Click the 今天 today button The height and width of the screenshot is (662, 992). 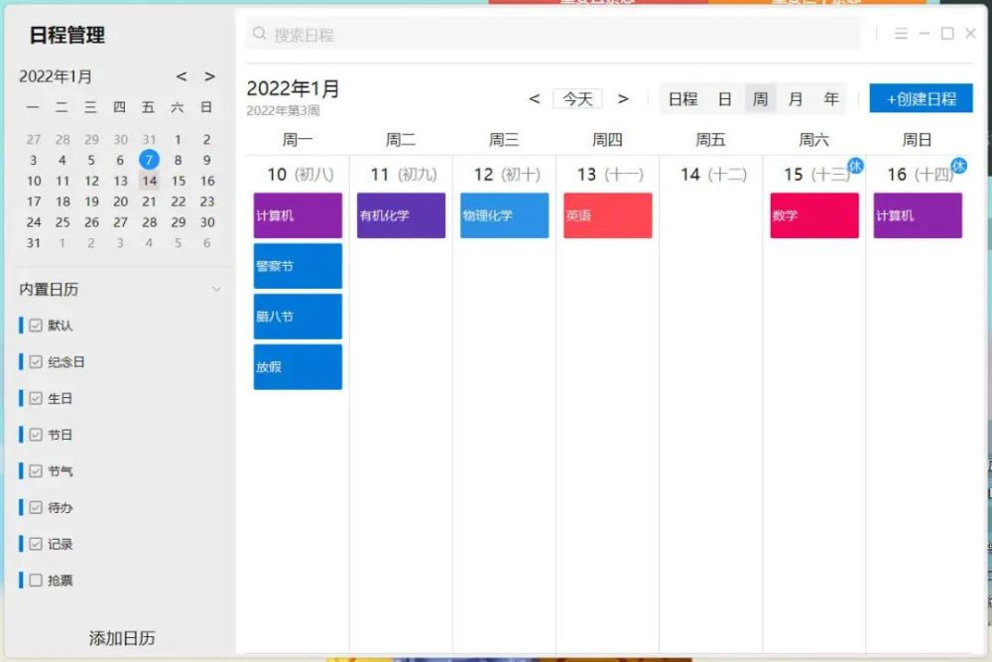coord(578,98)
